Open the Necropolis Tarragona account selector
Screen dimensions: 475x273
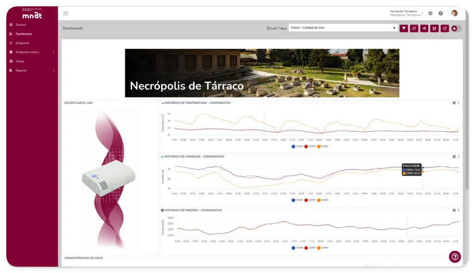pyautogui.click(x=406, y=13)
